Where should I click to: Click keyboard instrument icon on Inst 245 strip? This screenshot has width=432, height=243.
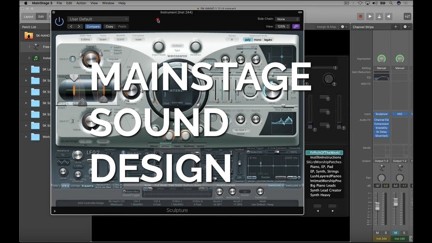click(400, 168)
